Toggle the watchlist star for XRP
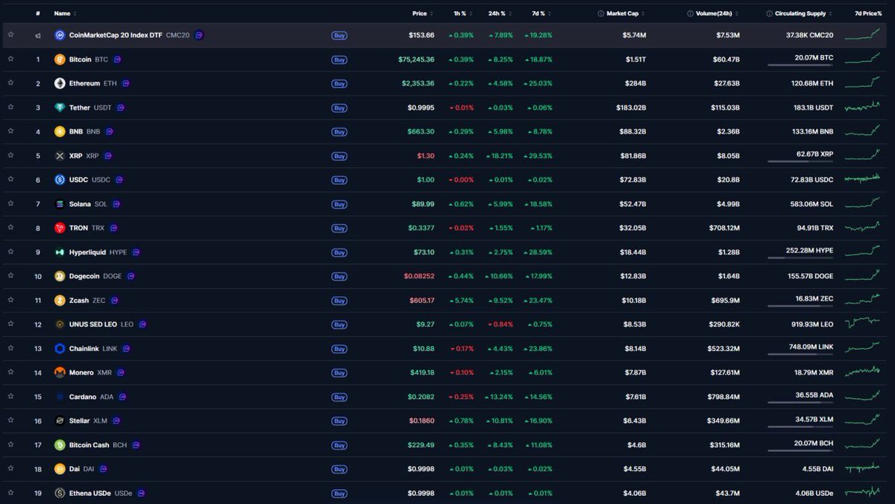Screen dimensions: 895x504 point(10,155)
